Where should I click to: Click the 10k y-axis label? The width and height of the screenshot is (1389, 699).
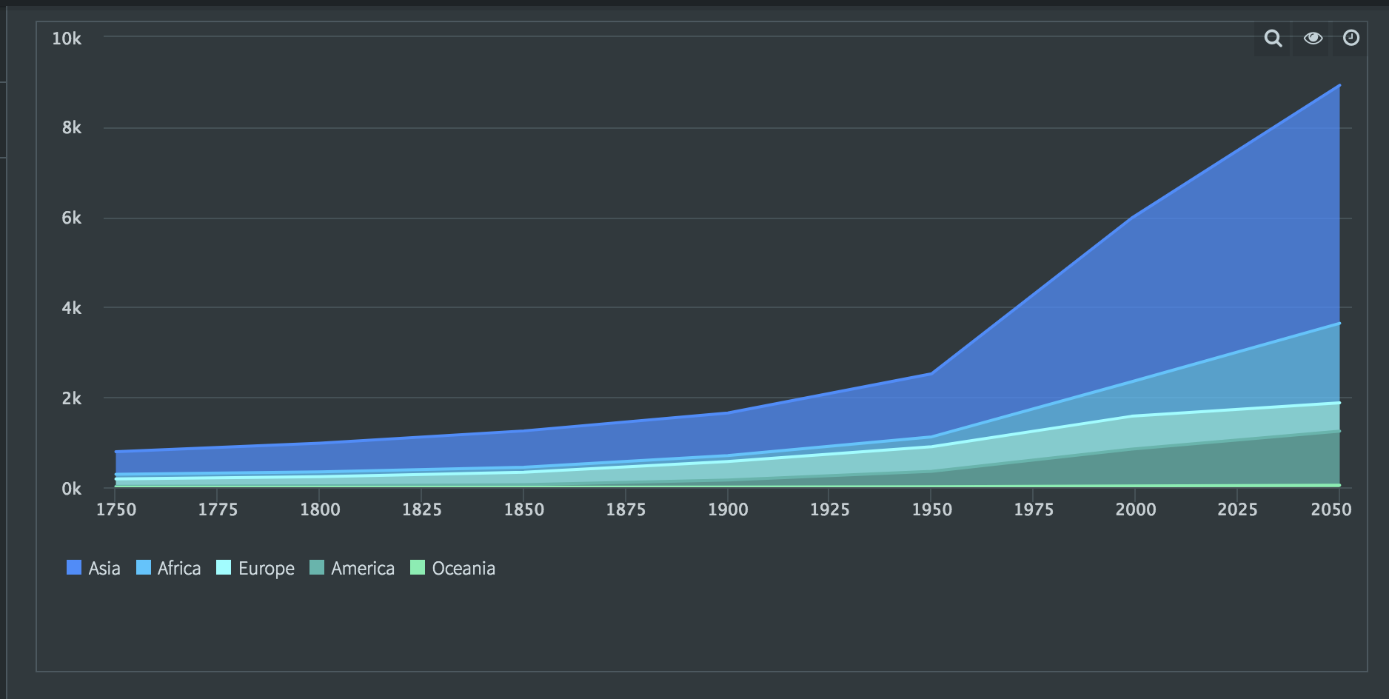[67, 39]
